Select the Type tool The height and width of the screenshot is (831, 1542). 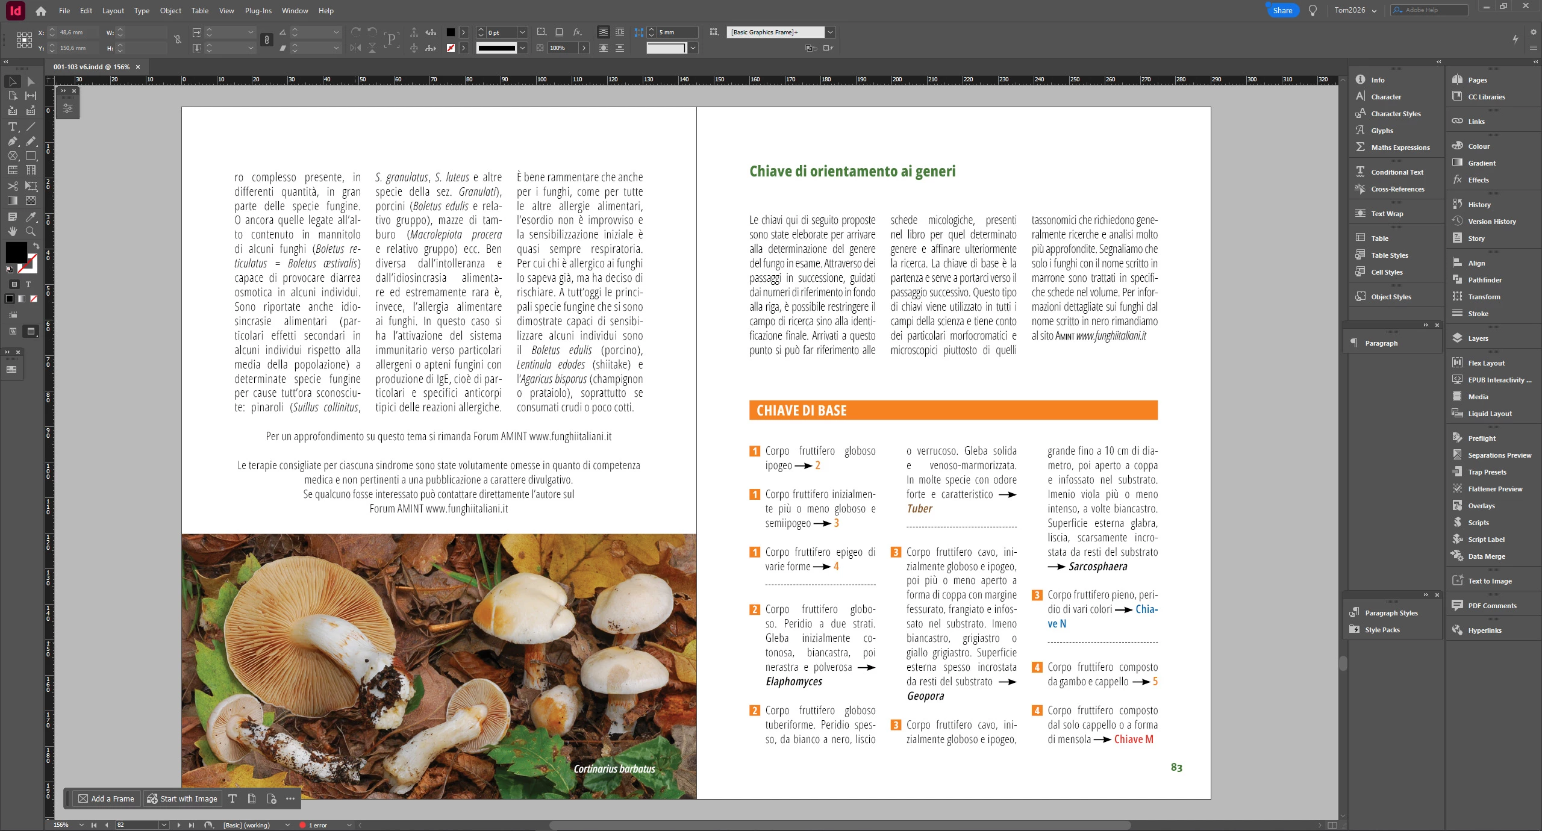(12, 126)
